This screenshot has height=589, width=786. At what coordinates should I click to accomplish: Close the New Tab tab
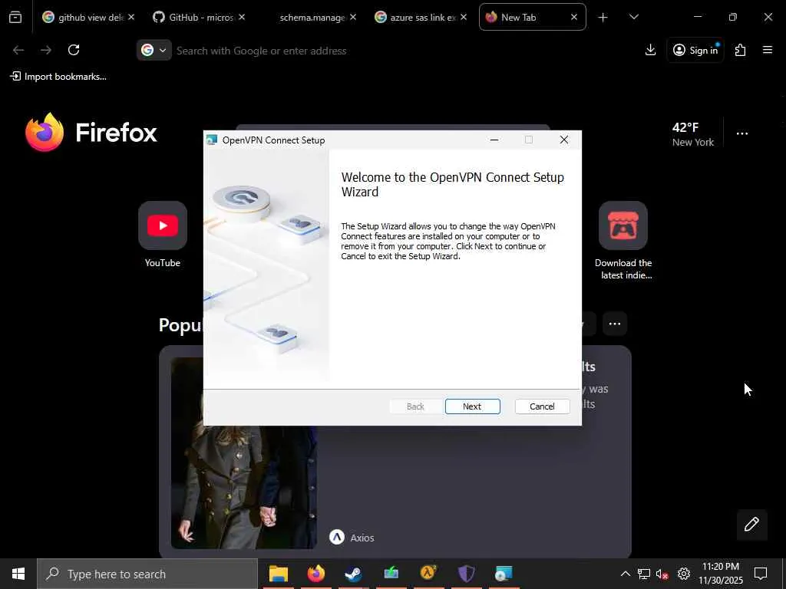pyautogui.click(x=574, y=17)
